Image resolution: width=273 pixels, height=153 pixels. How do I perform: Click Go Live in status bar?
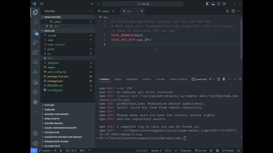click(x=201, y=150)
